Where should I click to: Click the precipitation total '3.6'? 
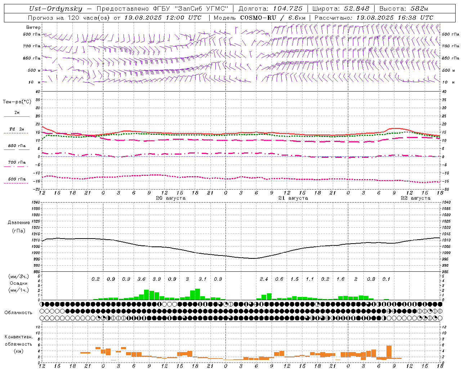pyautogui.click(x=142, y=279)
